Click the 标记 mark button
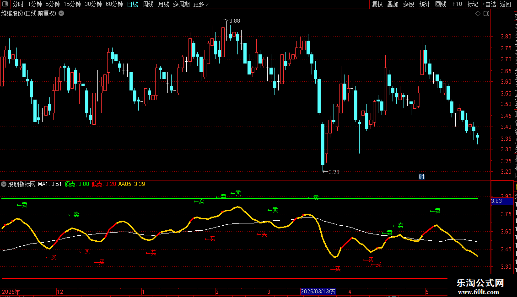517x297 pixels. [x=473, y=4]
